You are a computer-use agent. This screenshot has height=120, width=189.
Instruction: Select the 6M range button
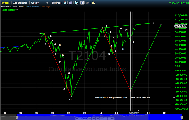pos(89,119)
